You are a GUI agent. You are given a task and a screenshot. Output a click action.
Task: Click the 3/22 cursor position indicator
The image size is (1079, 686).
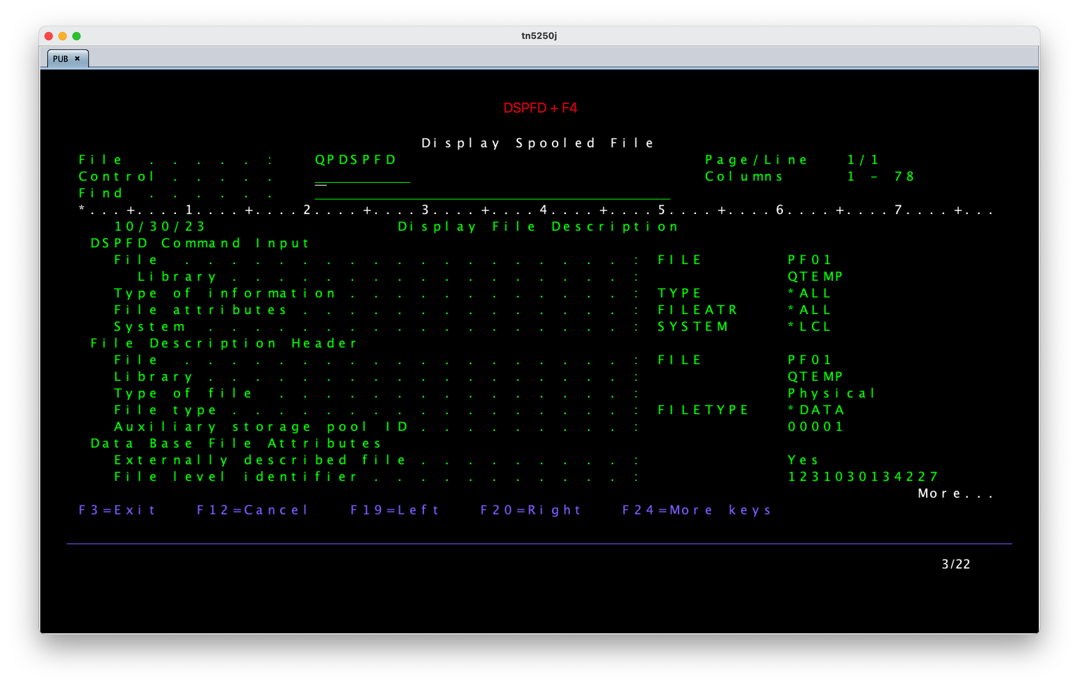pyautogui.click(x=956, y=564)
